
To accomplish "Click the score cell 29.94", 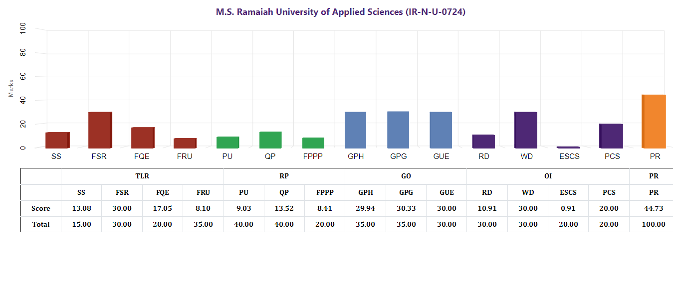I will [365, 208].
